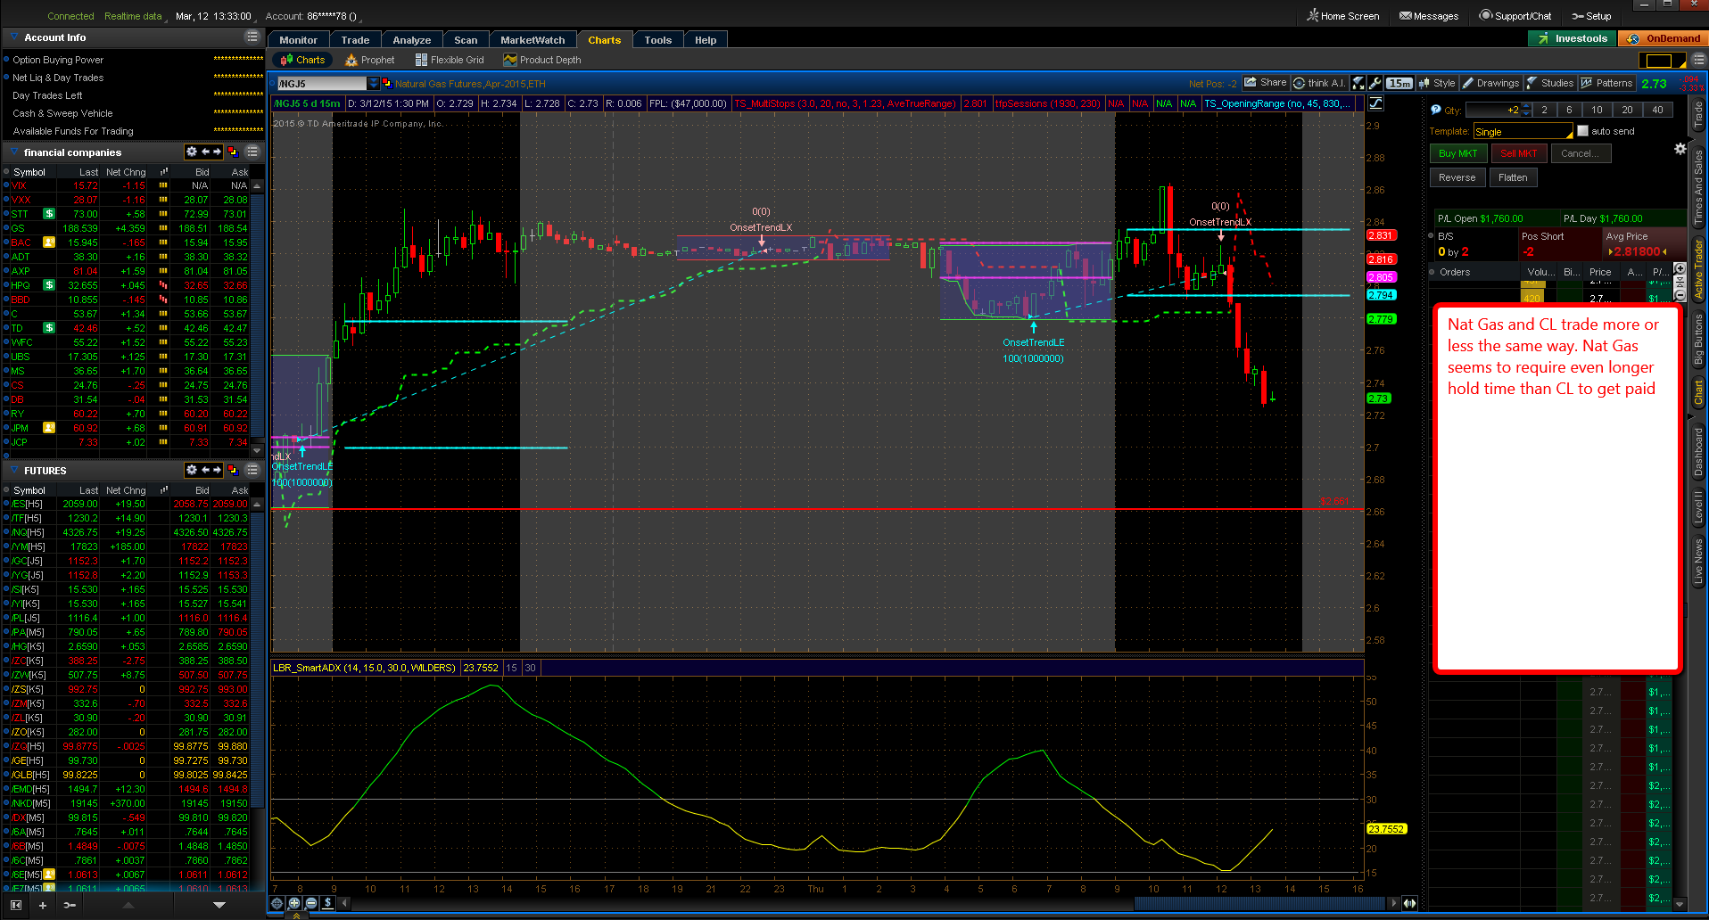Switch to the MarketWatch tab
The height and width of the screenshot is (920, 1709).
[x=533, y=40]
